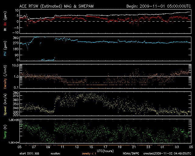The height and width of the screenshot is (156, 195).
Task: Click the 1.0E+04 tick on the Temp axis
Action: coord(13,142)
